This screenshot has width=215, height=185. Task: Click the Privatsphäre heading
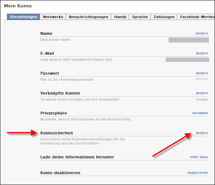54,113
